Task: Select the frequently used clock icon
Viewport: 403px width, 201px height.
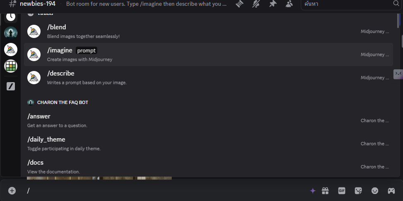Action: (x=11, y=17)
